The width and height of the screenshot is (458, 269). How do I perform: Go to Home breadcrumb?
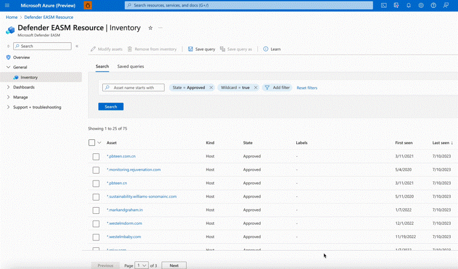click(x=12, y=17)
